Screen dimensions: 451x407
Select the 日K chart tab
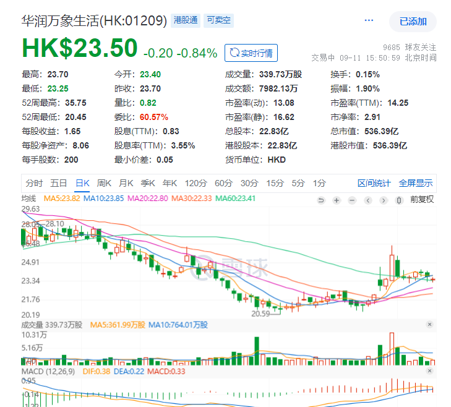coord(82,183)
